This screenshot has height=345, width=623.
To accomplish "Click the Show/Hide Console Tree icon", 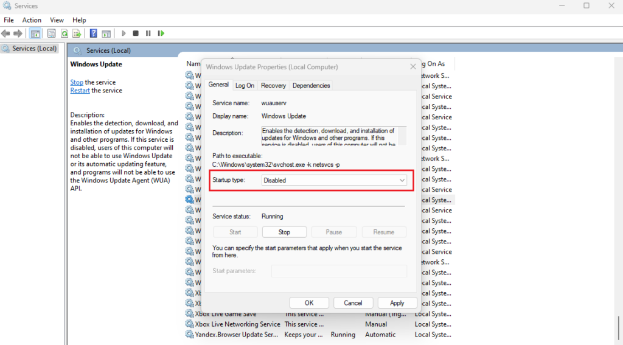I will (x=35, y=33).
